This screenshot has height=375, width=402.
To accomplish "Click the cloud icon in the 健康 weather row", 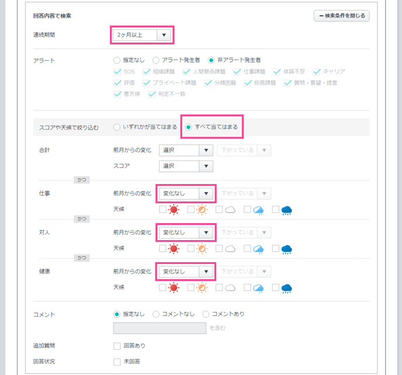I will (230, 288).
